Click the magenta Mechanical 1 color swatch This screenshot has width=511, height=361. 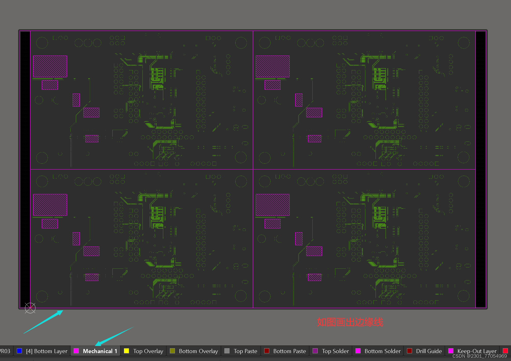pos(76,351)
